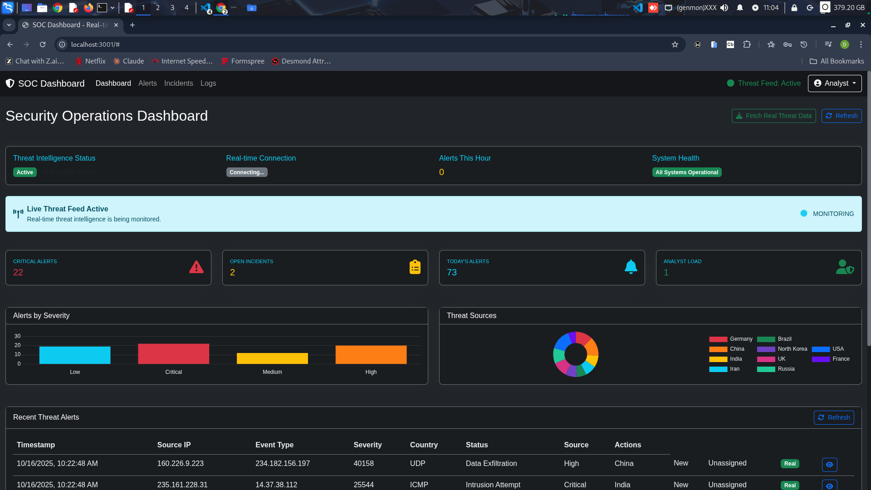Click the cyan MONITORING indicator dot
The height and width of the screenshot is (490, 871).
(x=804, y=214)
